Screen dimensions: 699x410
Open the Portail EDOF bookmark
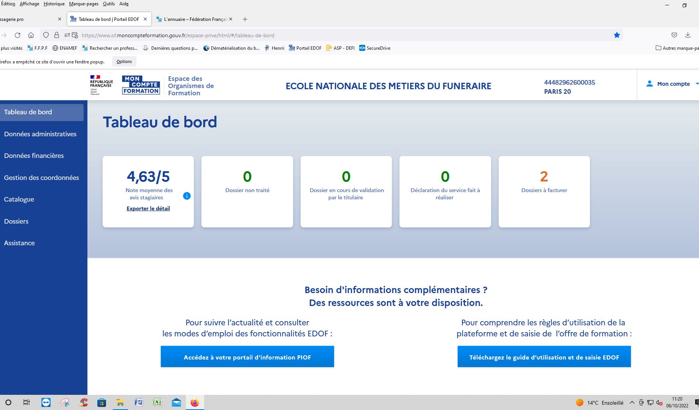(305, 48)
